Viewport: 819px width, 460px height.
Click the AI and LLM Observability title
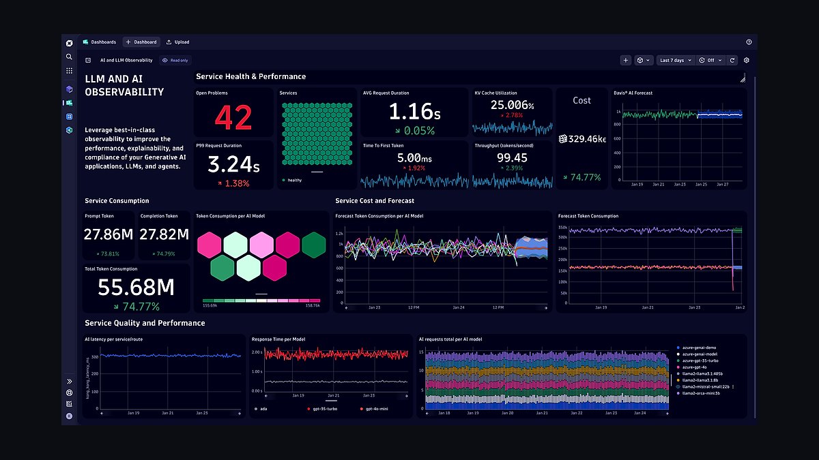click(127, 60)
